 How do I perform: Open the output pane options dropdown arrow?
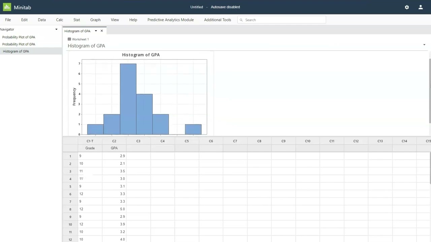[424, 45]
